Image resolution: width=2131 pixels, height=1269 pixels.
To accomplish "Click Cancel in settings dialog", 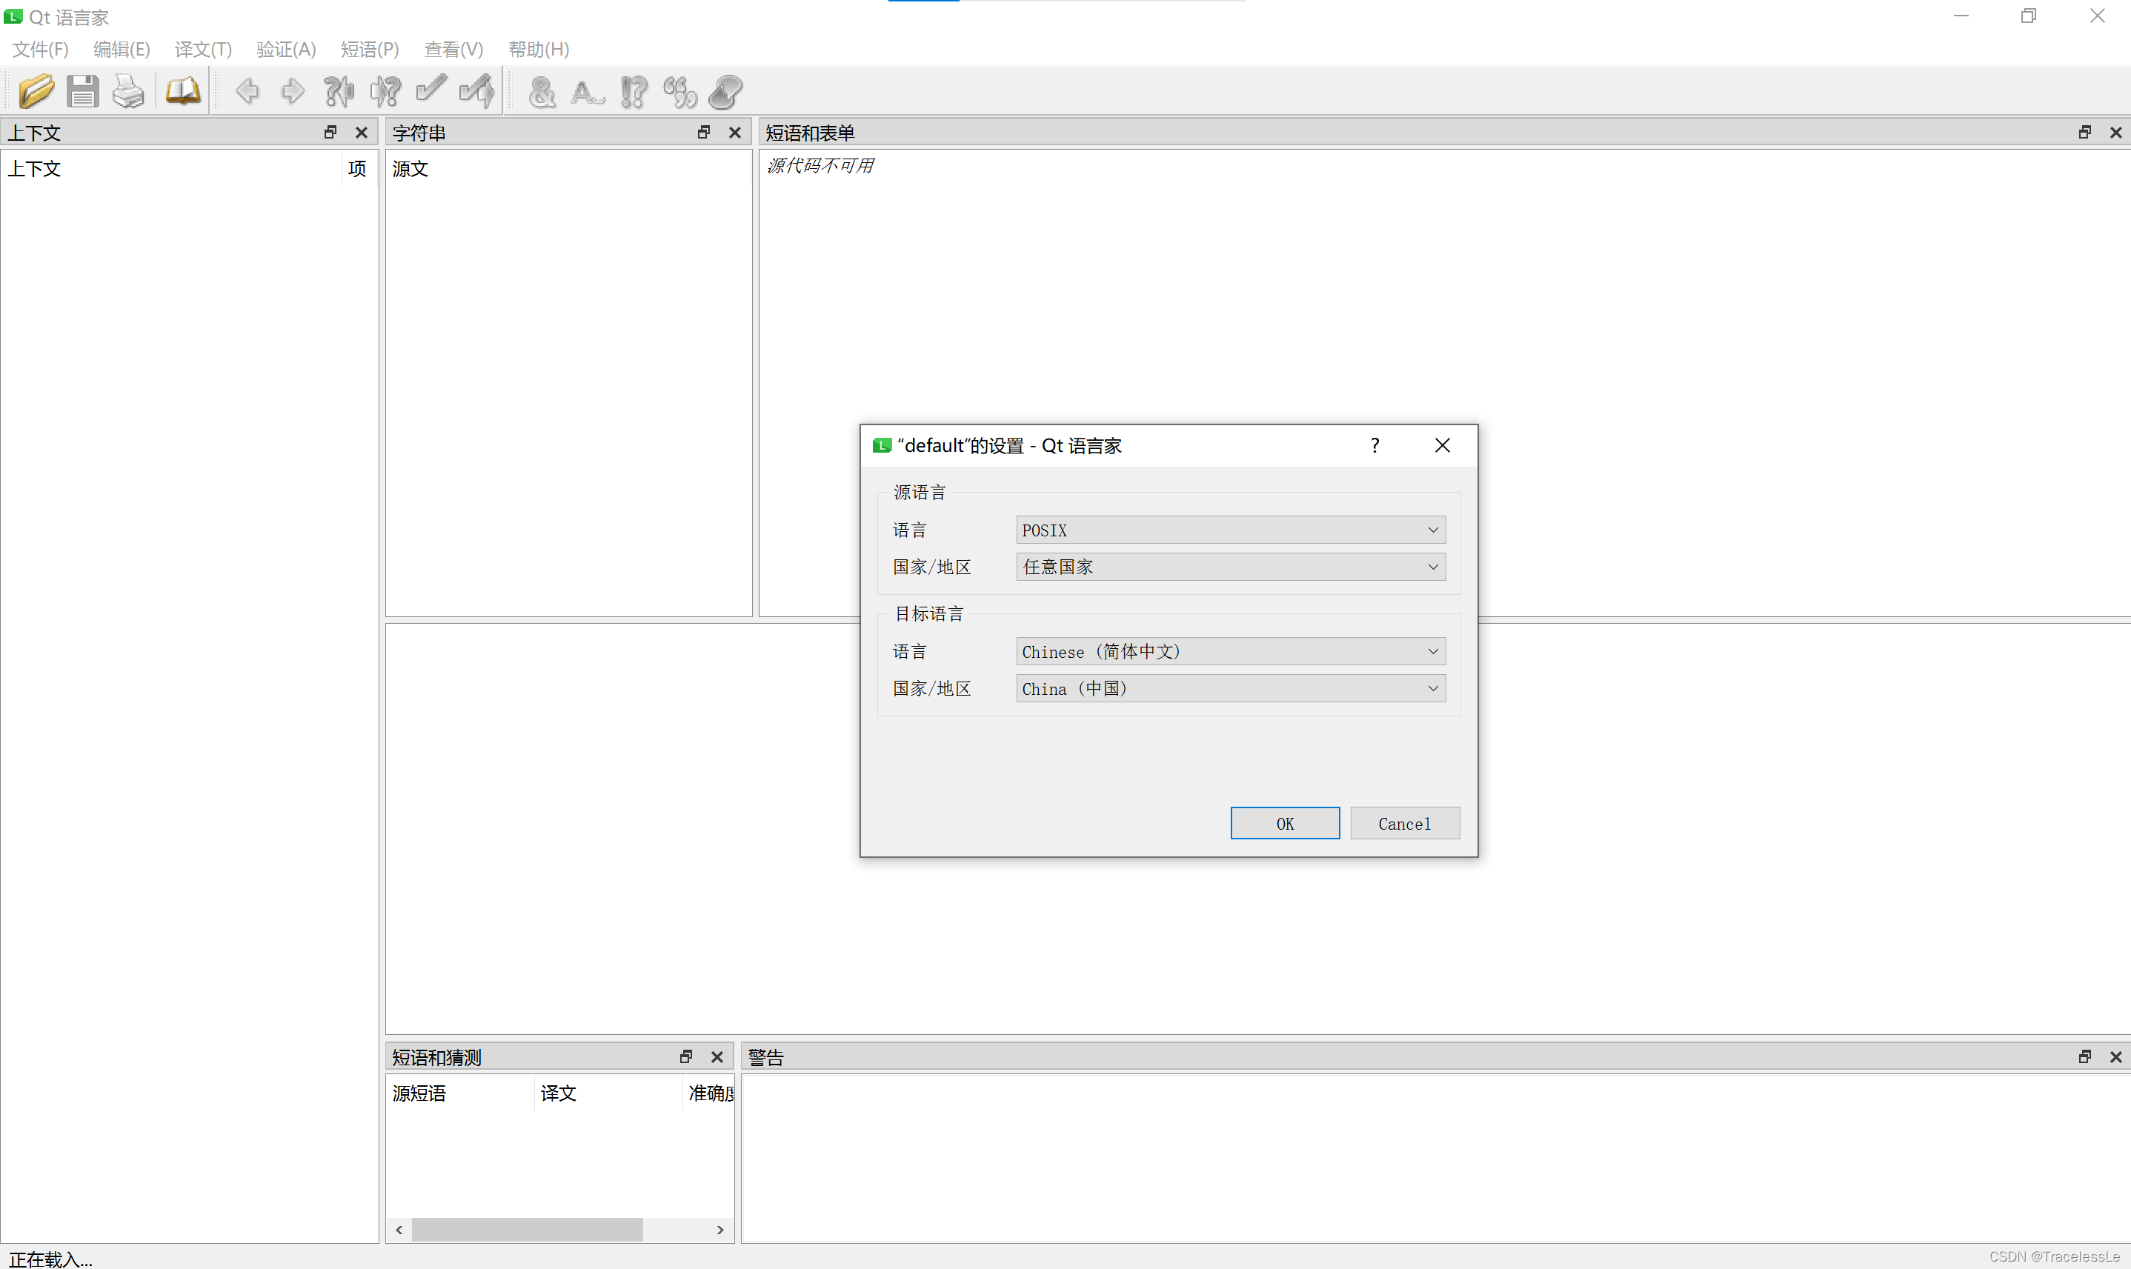I will tap(1404, 824).
